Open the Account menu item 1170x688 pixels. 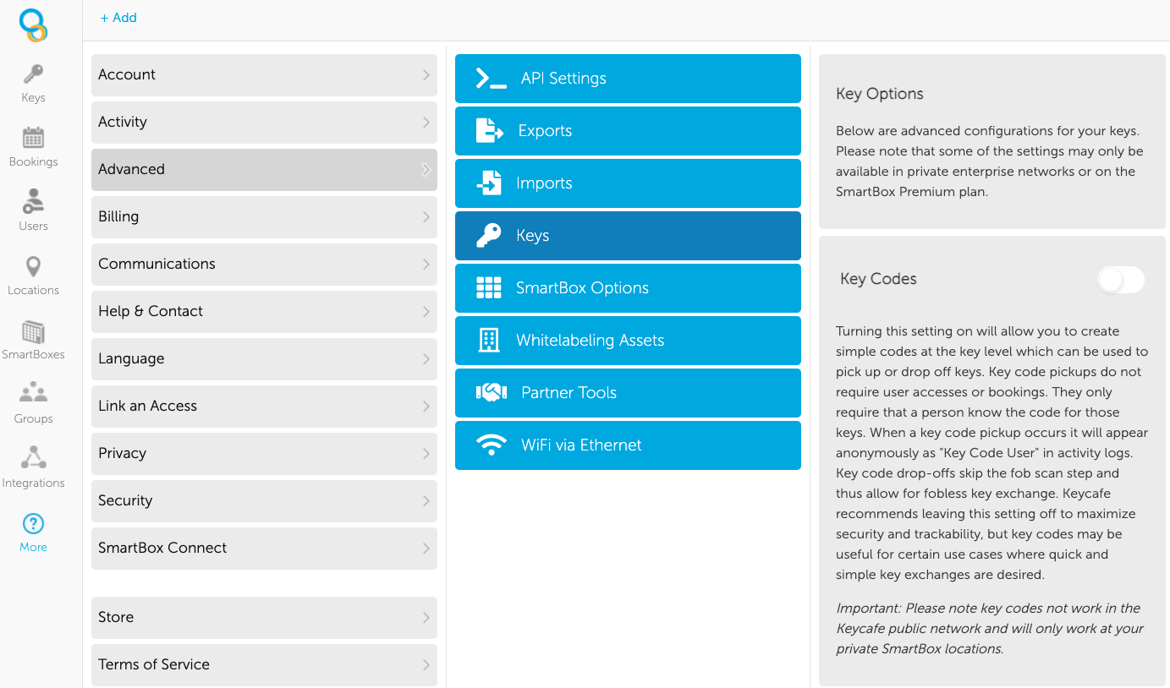tap(264, 75)
